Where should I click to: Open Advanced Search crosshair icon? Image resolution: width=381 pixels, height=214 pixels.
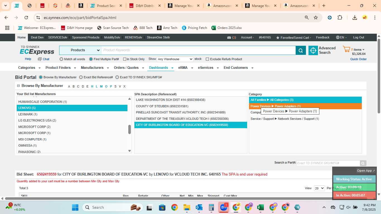pos(313,50)
